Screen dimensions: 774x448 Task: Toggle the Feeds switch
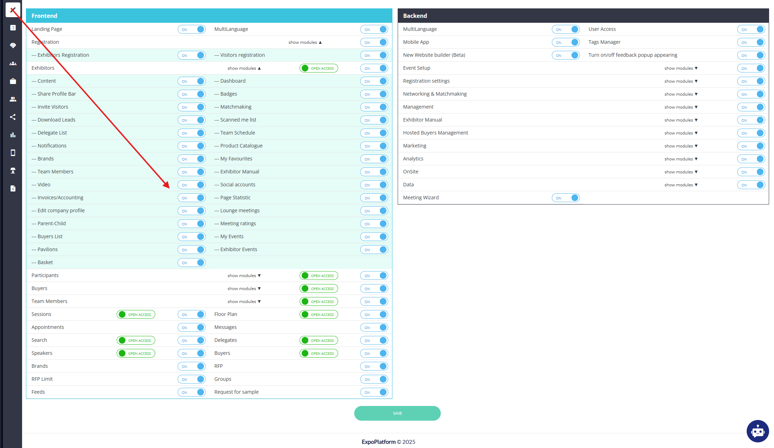coord(191,392)
